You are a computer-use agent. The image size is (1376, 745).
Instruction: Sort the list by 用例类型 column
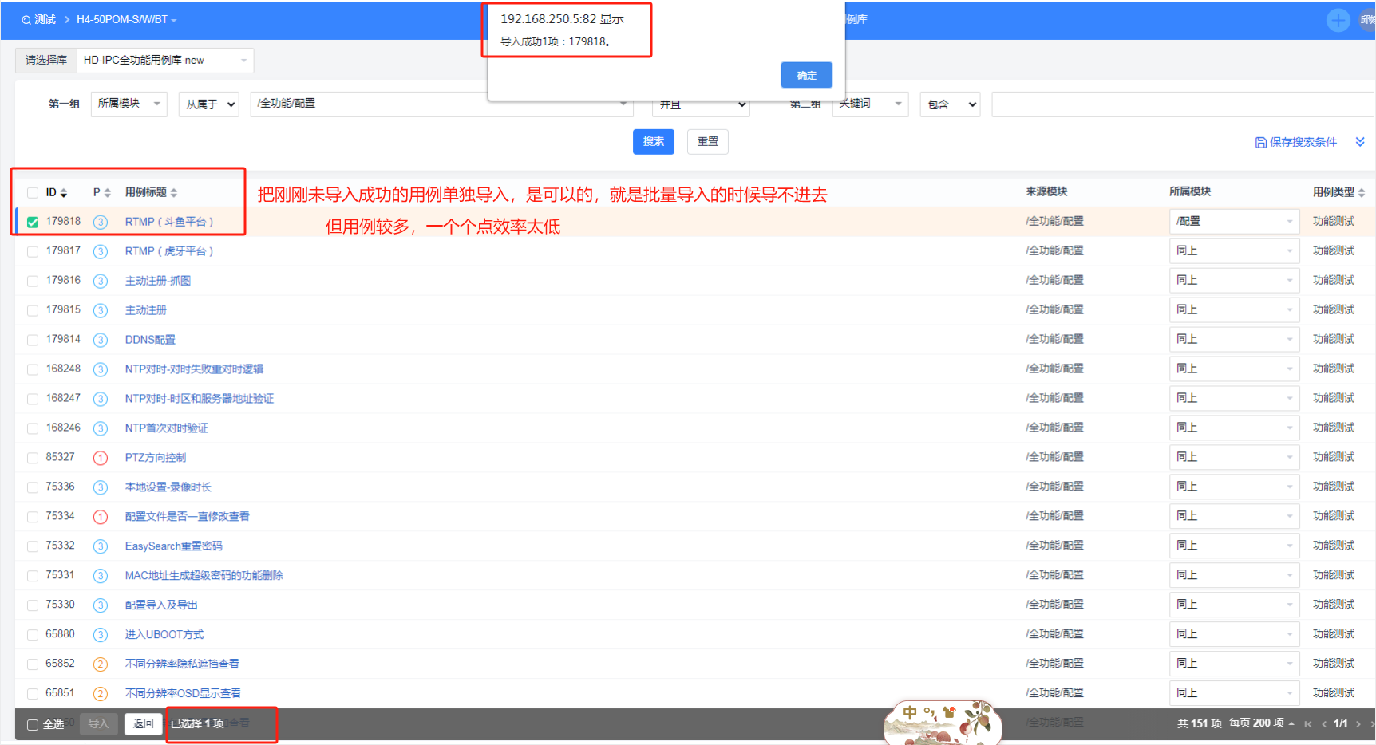pos(1339,192)
